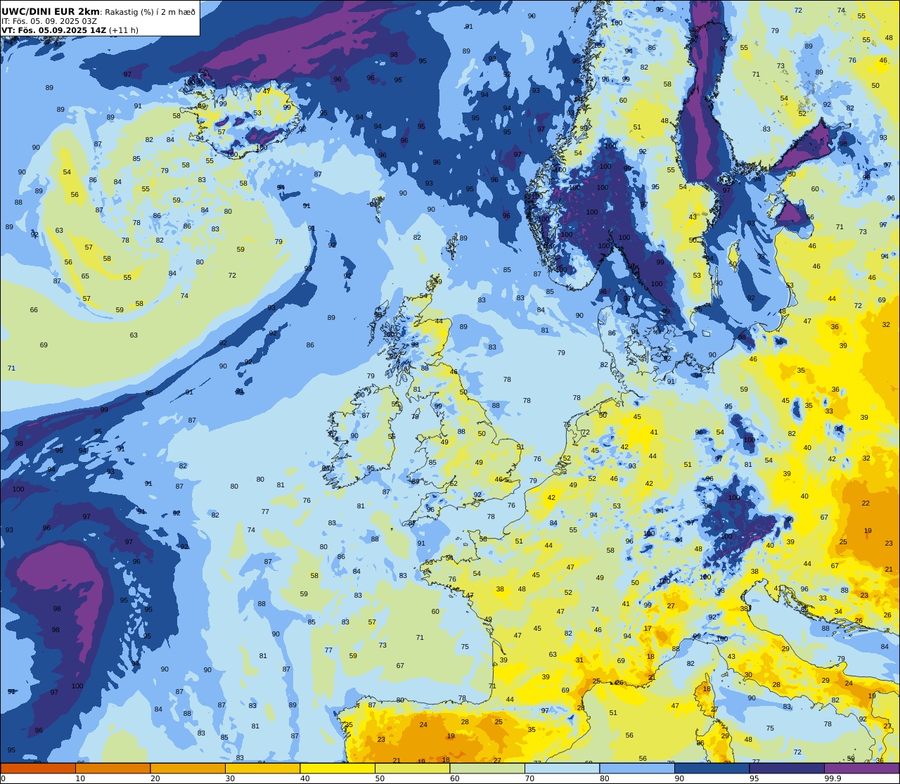Click the 50–60 yellow-green legend swatch
Viewport: 900px width, 784px height.
[412, 769]
